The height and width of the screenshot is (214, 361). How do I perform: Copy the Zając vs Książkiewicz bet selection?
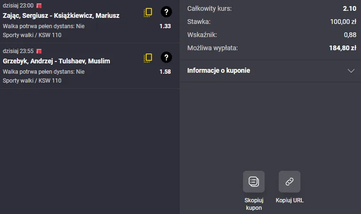click(x=148, y=12)
